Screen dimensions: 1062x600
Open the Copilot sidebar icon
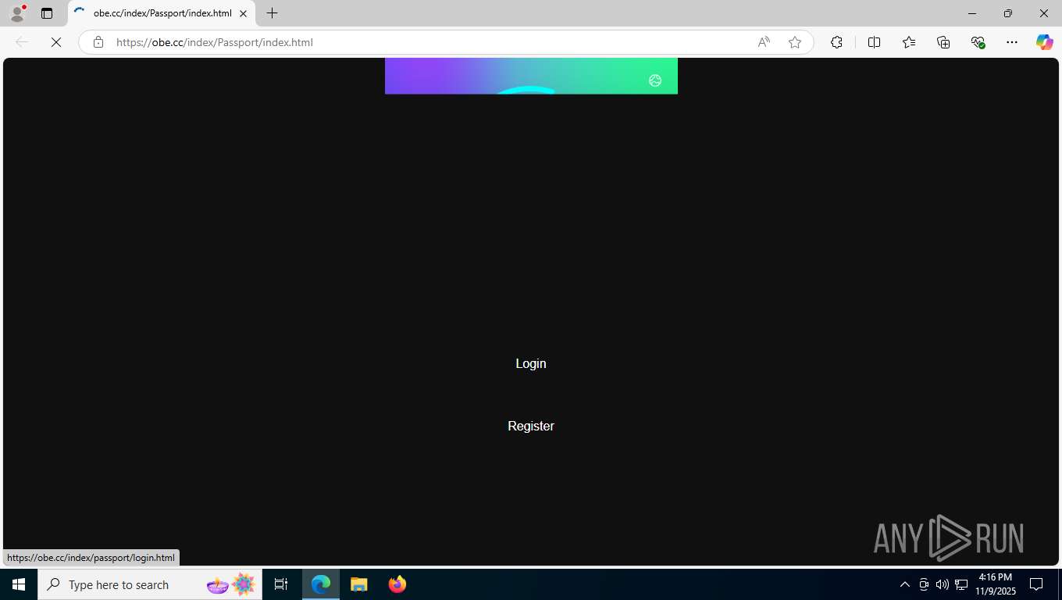click(1045, 42)
